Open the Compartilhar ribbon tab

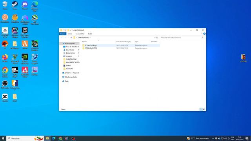point(80,34)
